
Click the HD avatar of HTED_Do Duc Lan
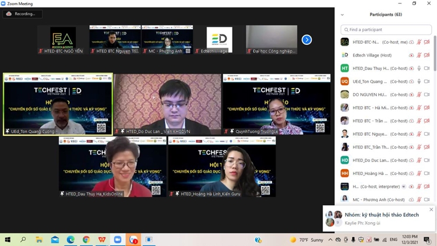[x=345, y=160]
